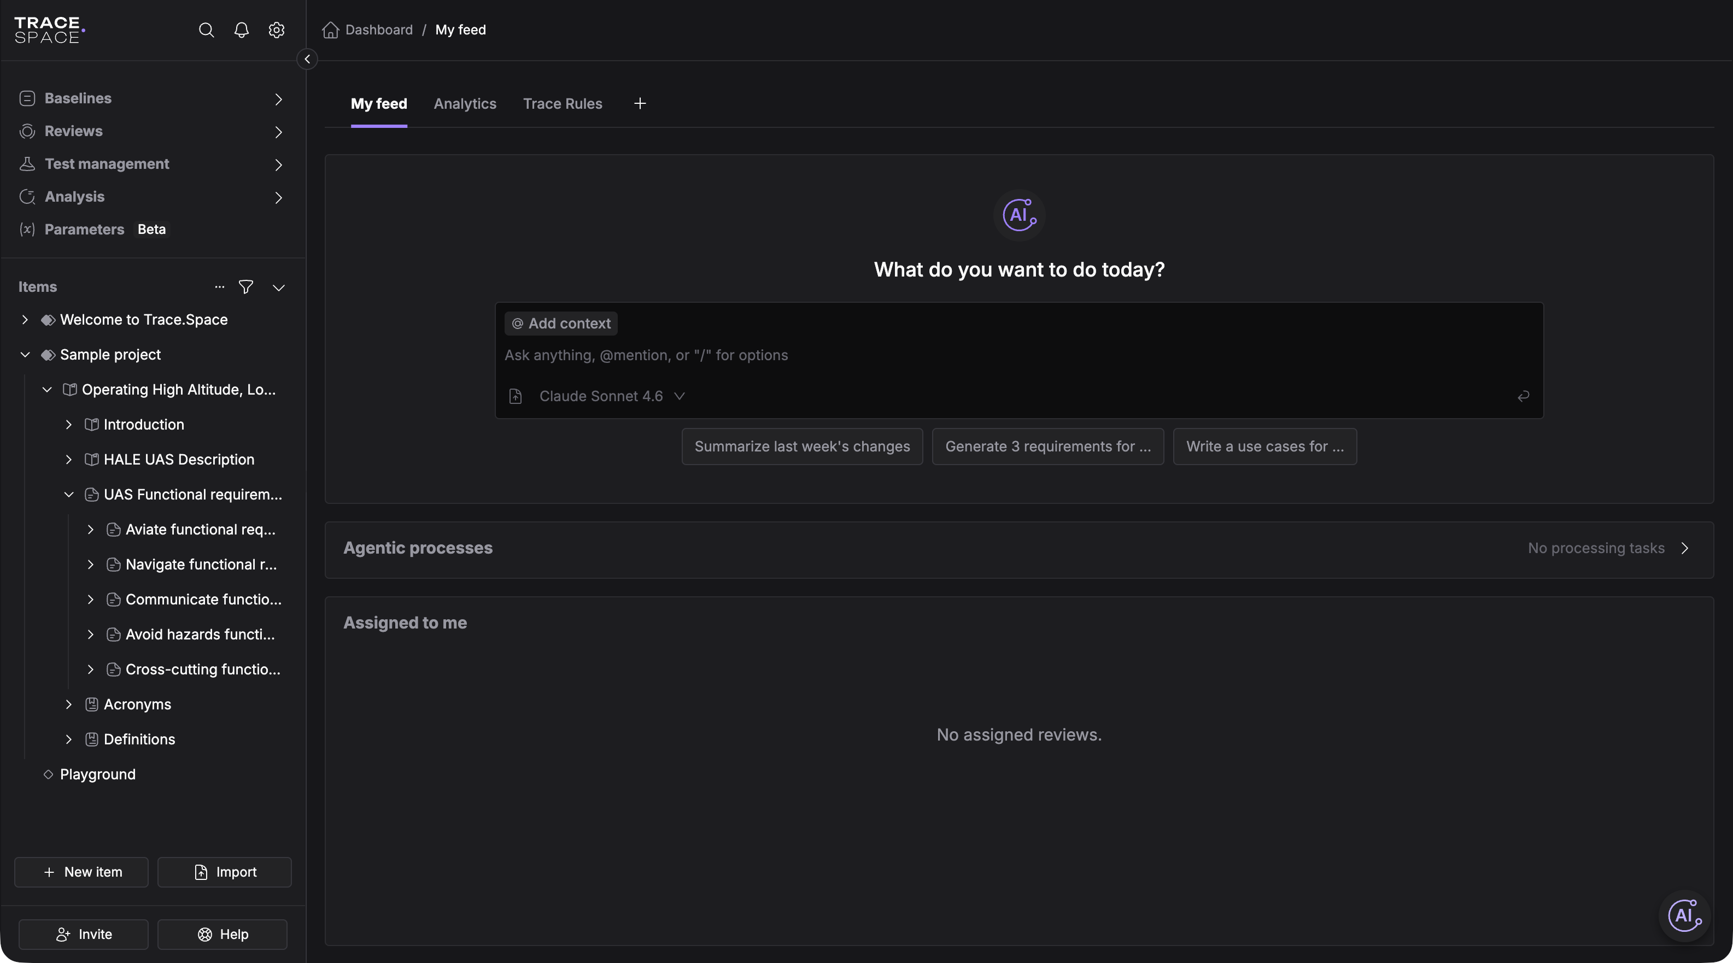Switch to the Trace Rules tab
Image resolution: width=1733 pixels, height=963 pixels.
coord(563,103)
